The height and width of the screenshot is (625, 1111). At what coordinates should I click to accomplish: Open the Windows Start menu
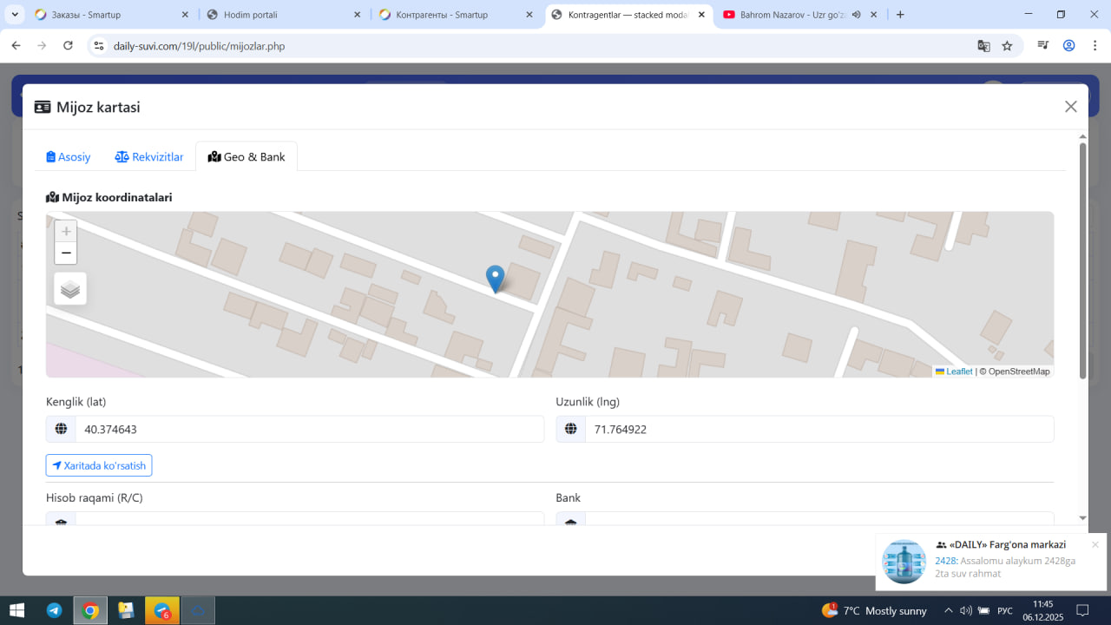point(16,610)
